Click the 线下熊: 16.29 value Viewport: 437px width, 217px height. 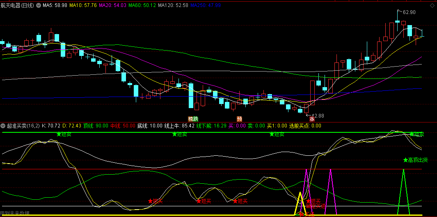pos(212,126)
